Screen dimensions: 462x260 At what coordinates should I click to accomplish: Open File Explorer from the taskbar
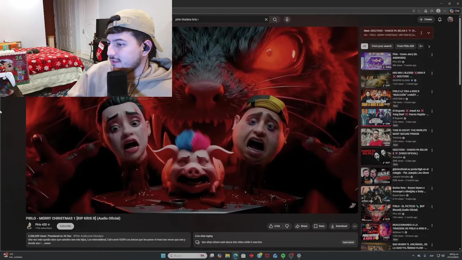(227, 256)
